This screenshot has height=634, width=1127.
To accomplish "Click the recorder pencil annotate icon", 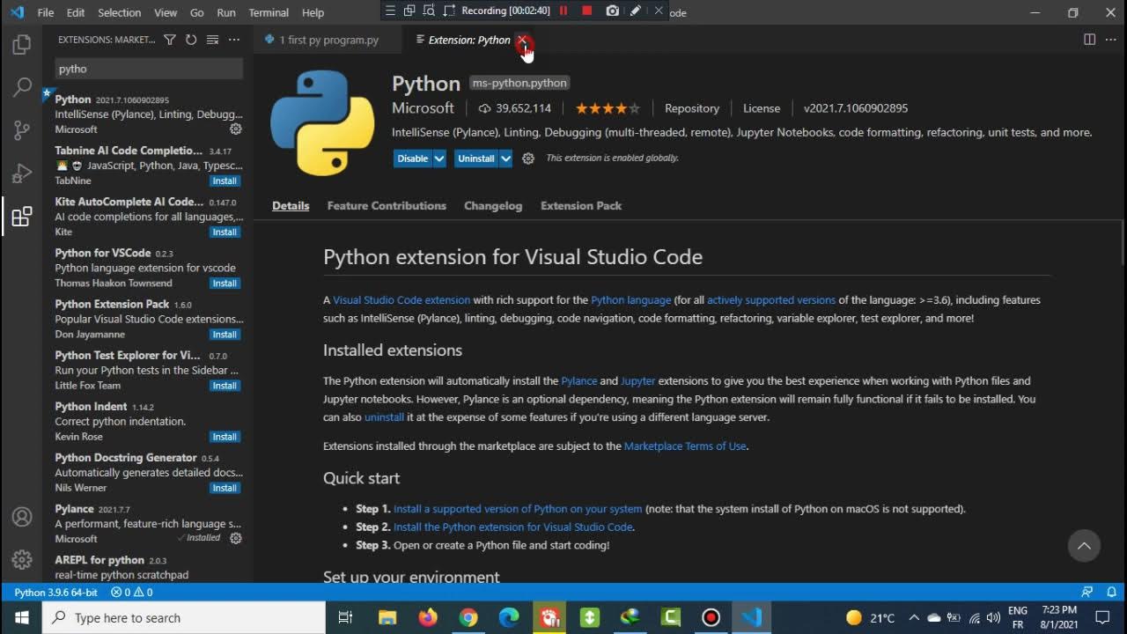I will (635, 11).
